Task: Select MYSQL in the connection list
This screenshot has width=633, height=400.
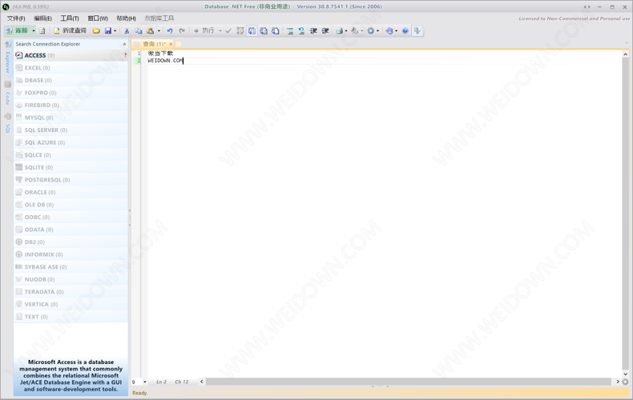Action: pos(38,118)
